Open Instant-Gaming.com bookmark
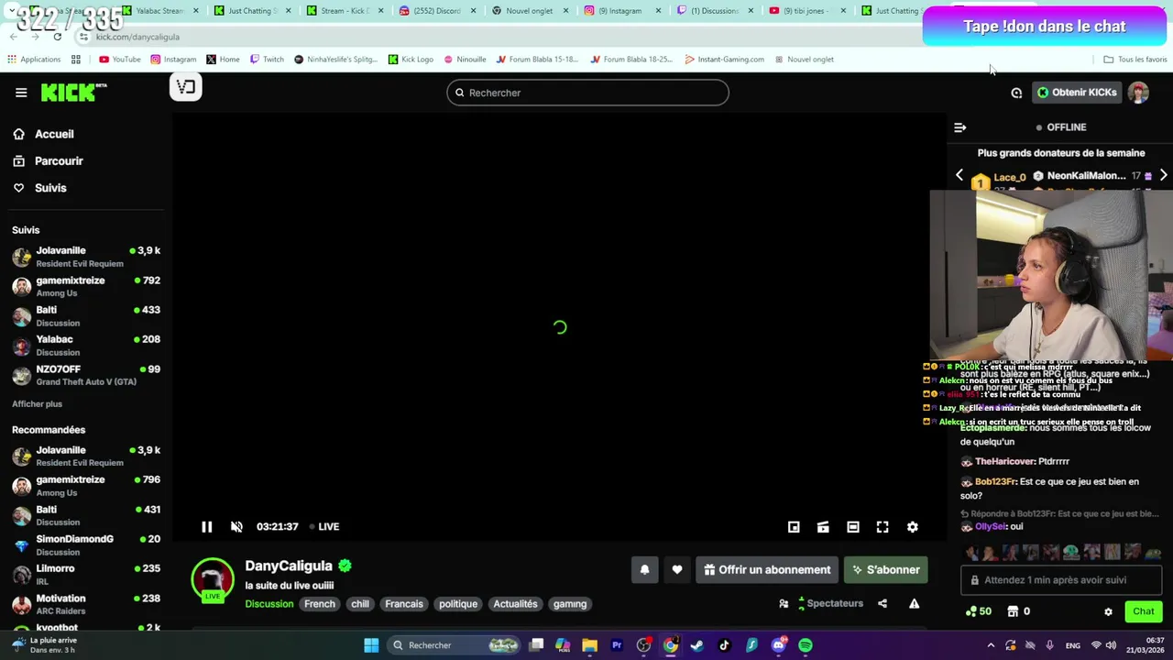 [x=724, y=60]
